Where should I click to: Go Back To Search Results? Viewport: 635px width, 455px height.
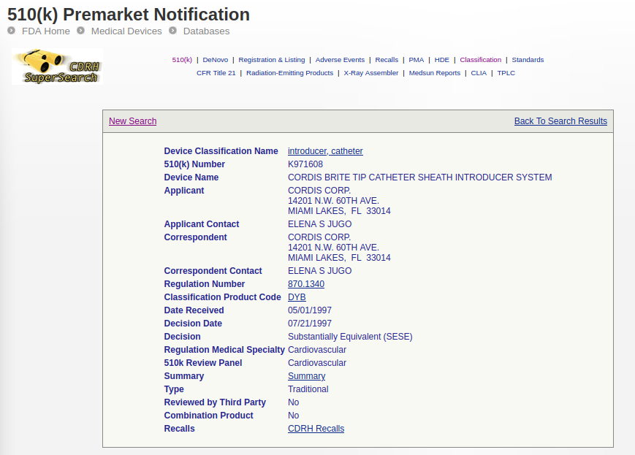pyautogui.click(x=560, y=121)
